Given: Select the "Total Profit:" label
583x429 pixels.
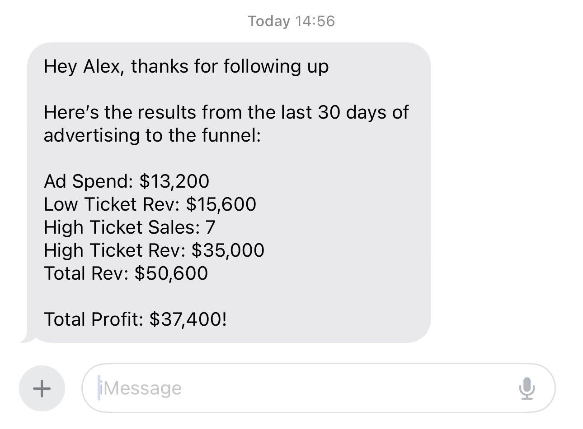Looking at the screenshot, I should click(94, 319).
